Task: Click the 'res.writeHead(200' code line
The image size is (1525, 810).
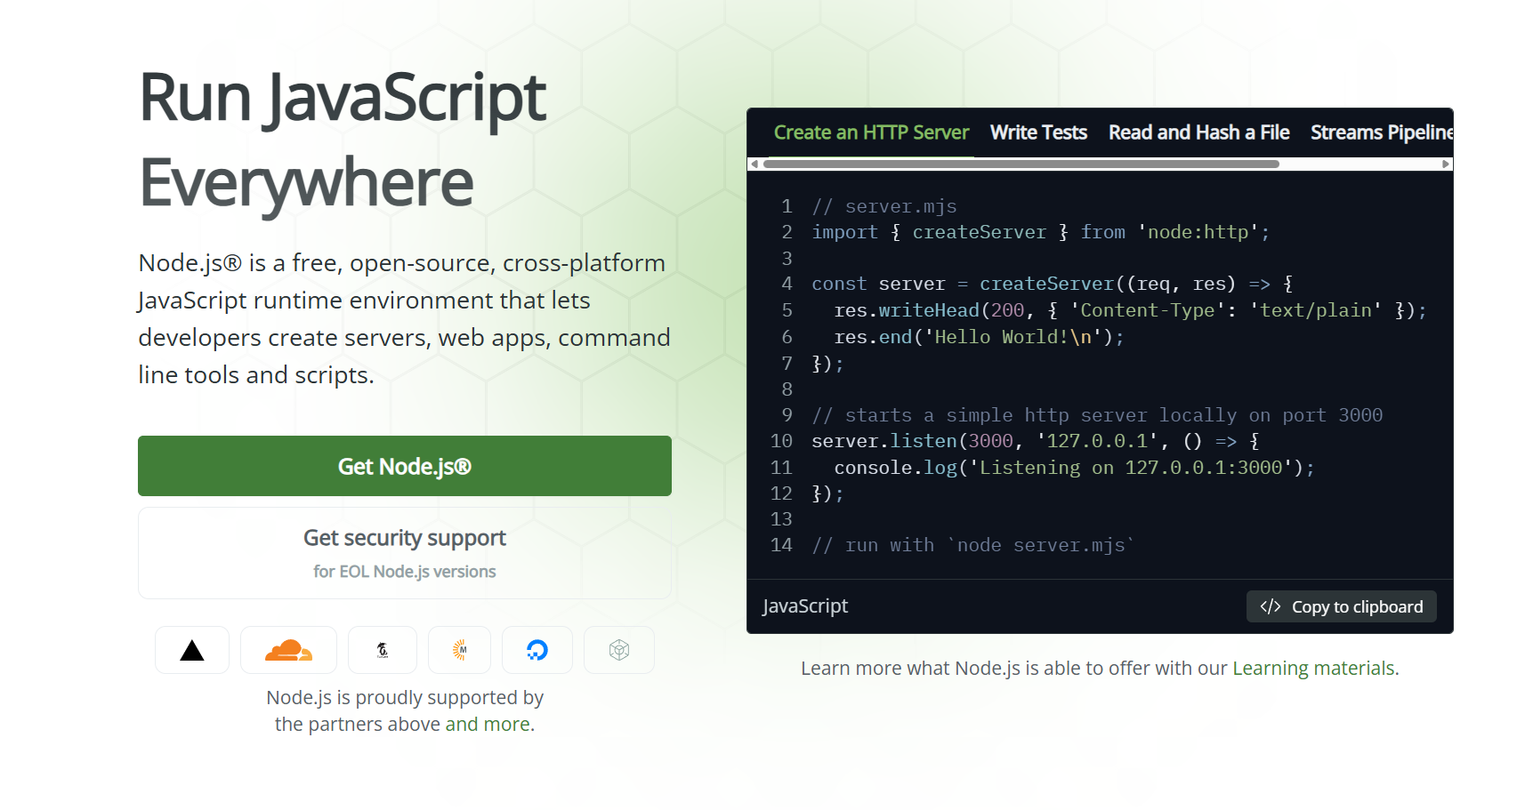Action: (1130, 310)
